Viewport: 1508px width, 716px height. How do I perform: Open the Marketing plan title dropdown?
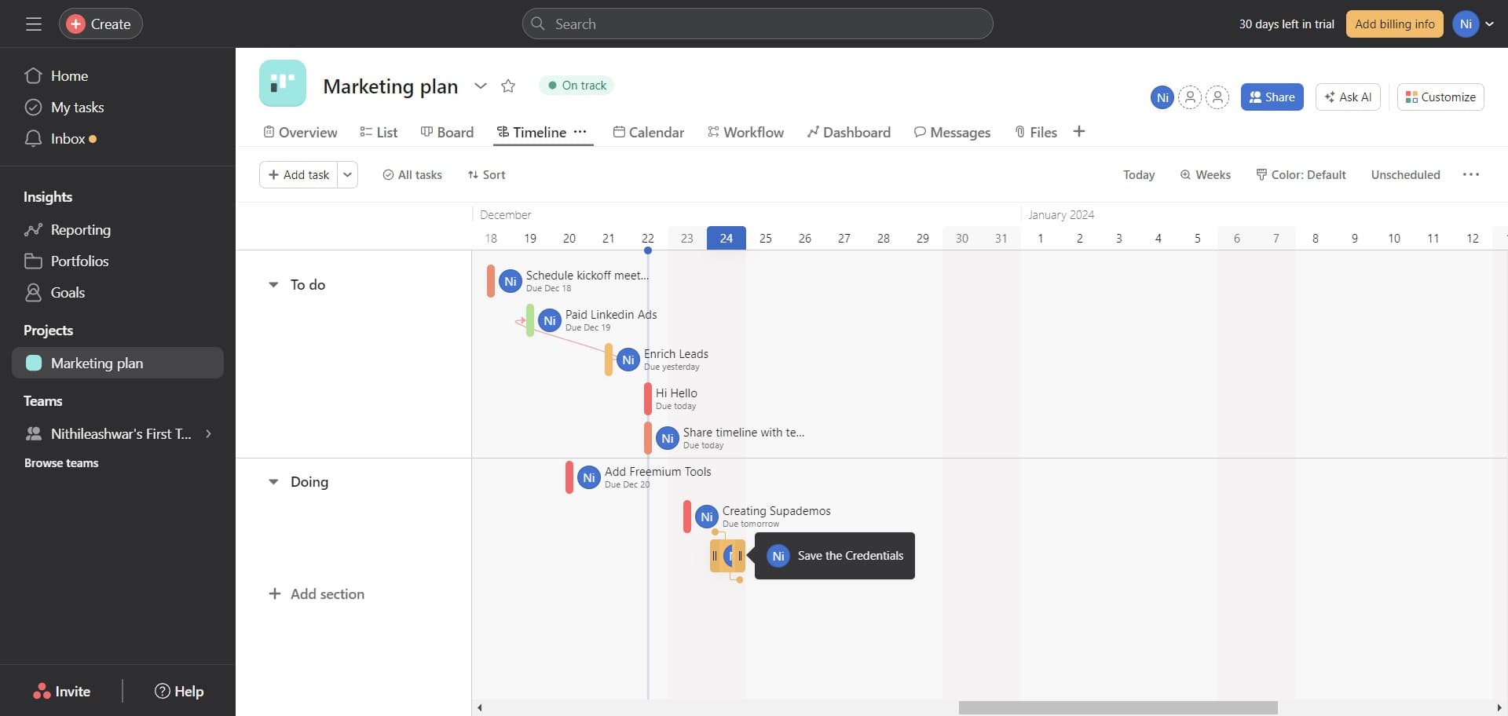481,86
